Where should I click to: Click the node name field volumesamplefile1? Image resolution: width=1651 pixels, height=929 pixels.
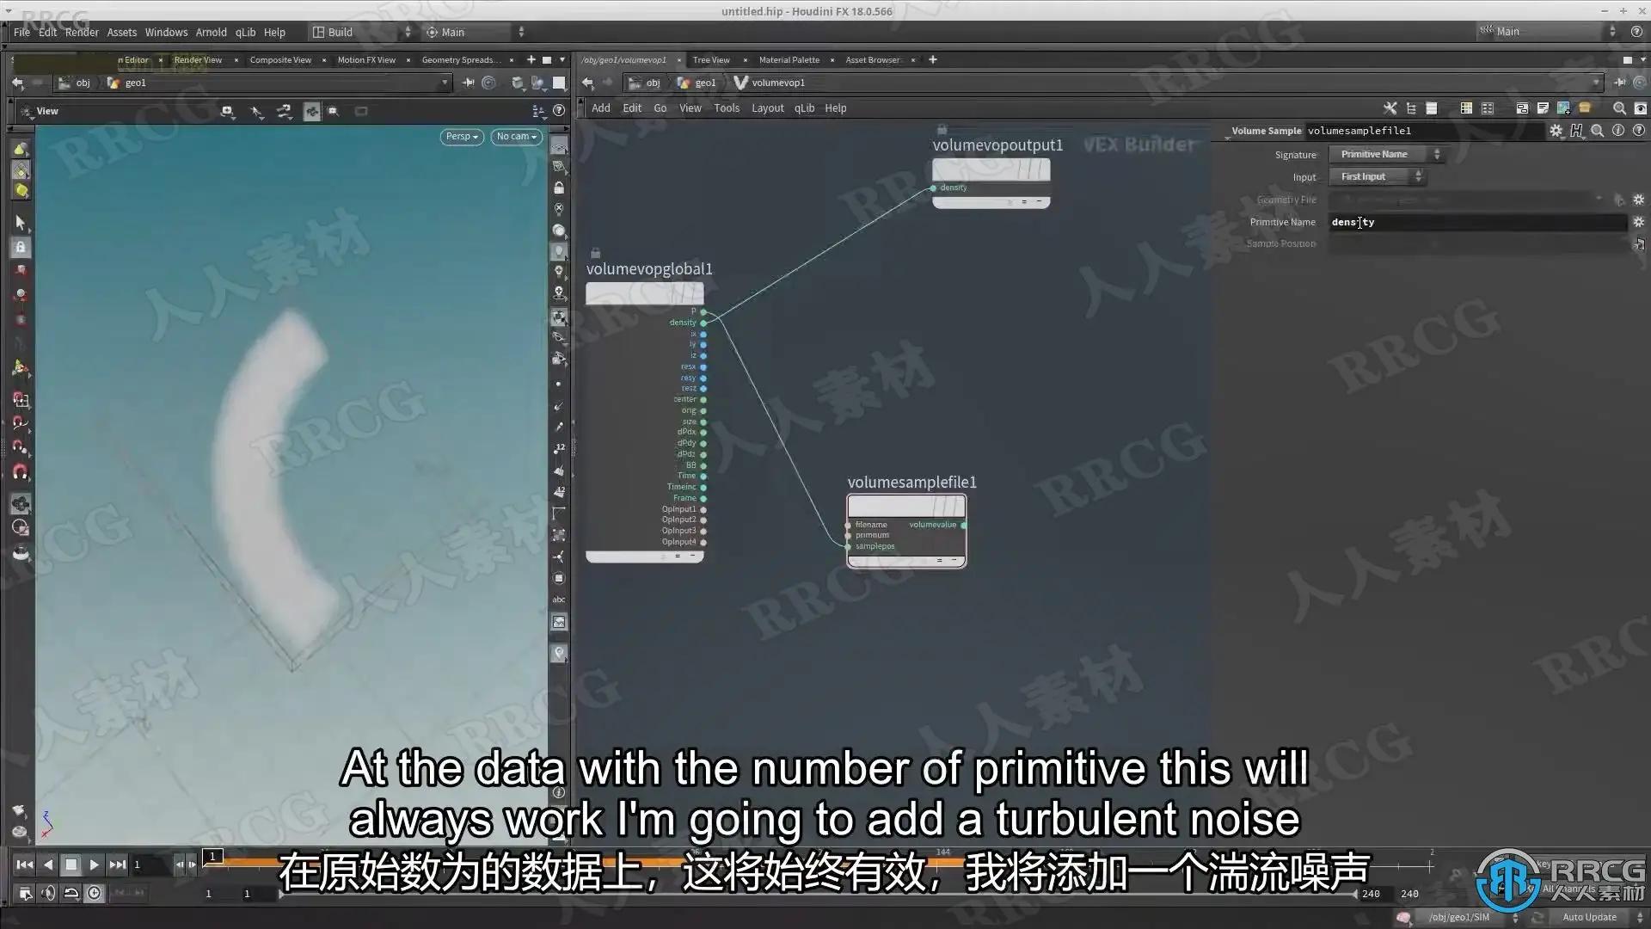pyautogui.click(x=1424, y=131)
